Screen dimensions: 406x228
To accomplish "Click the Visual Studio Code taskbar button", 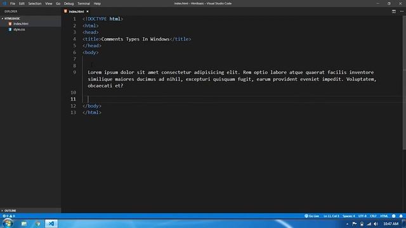I will 51,224.
